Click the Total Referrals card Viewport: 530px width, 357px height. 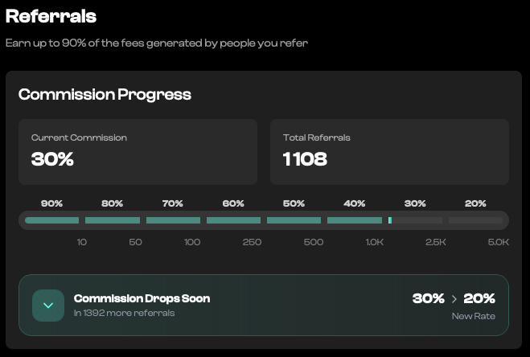pos(389,152)
